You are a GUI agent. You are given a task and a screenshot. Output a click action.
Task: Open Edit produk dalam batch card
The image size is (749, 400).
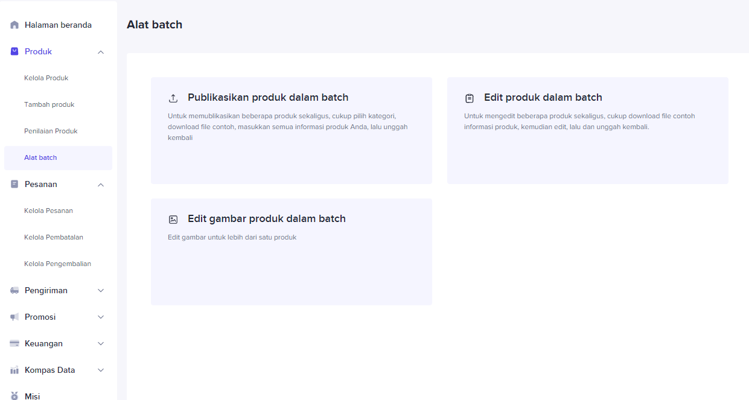(587, 130)
